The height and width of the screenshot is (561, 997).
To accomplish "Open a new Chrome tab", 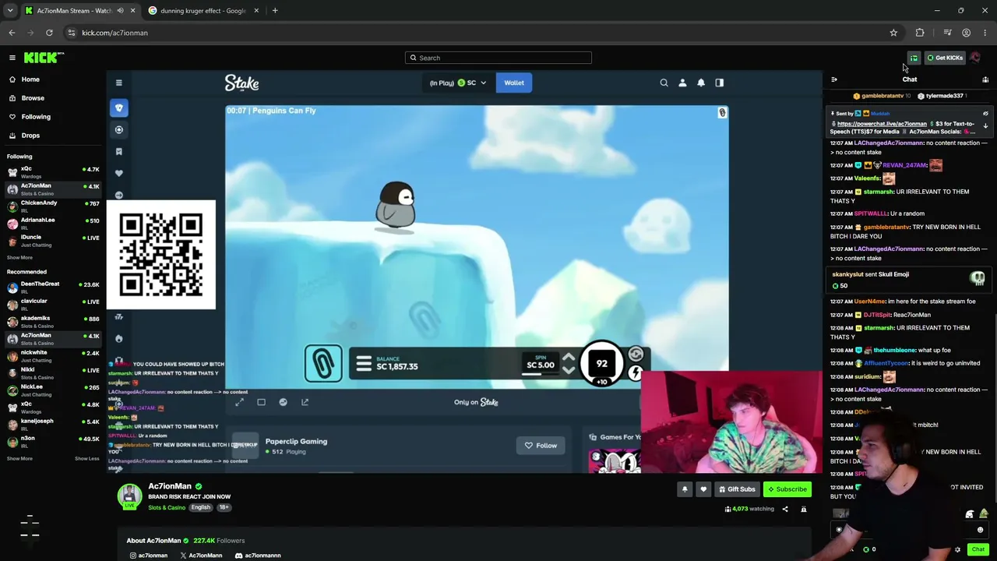I will [x=275, y=11].
